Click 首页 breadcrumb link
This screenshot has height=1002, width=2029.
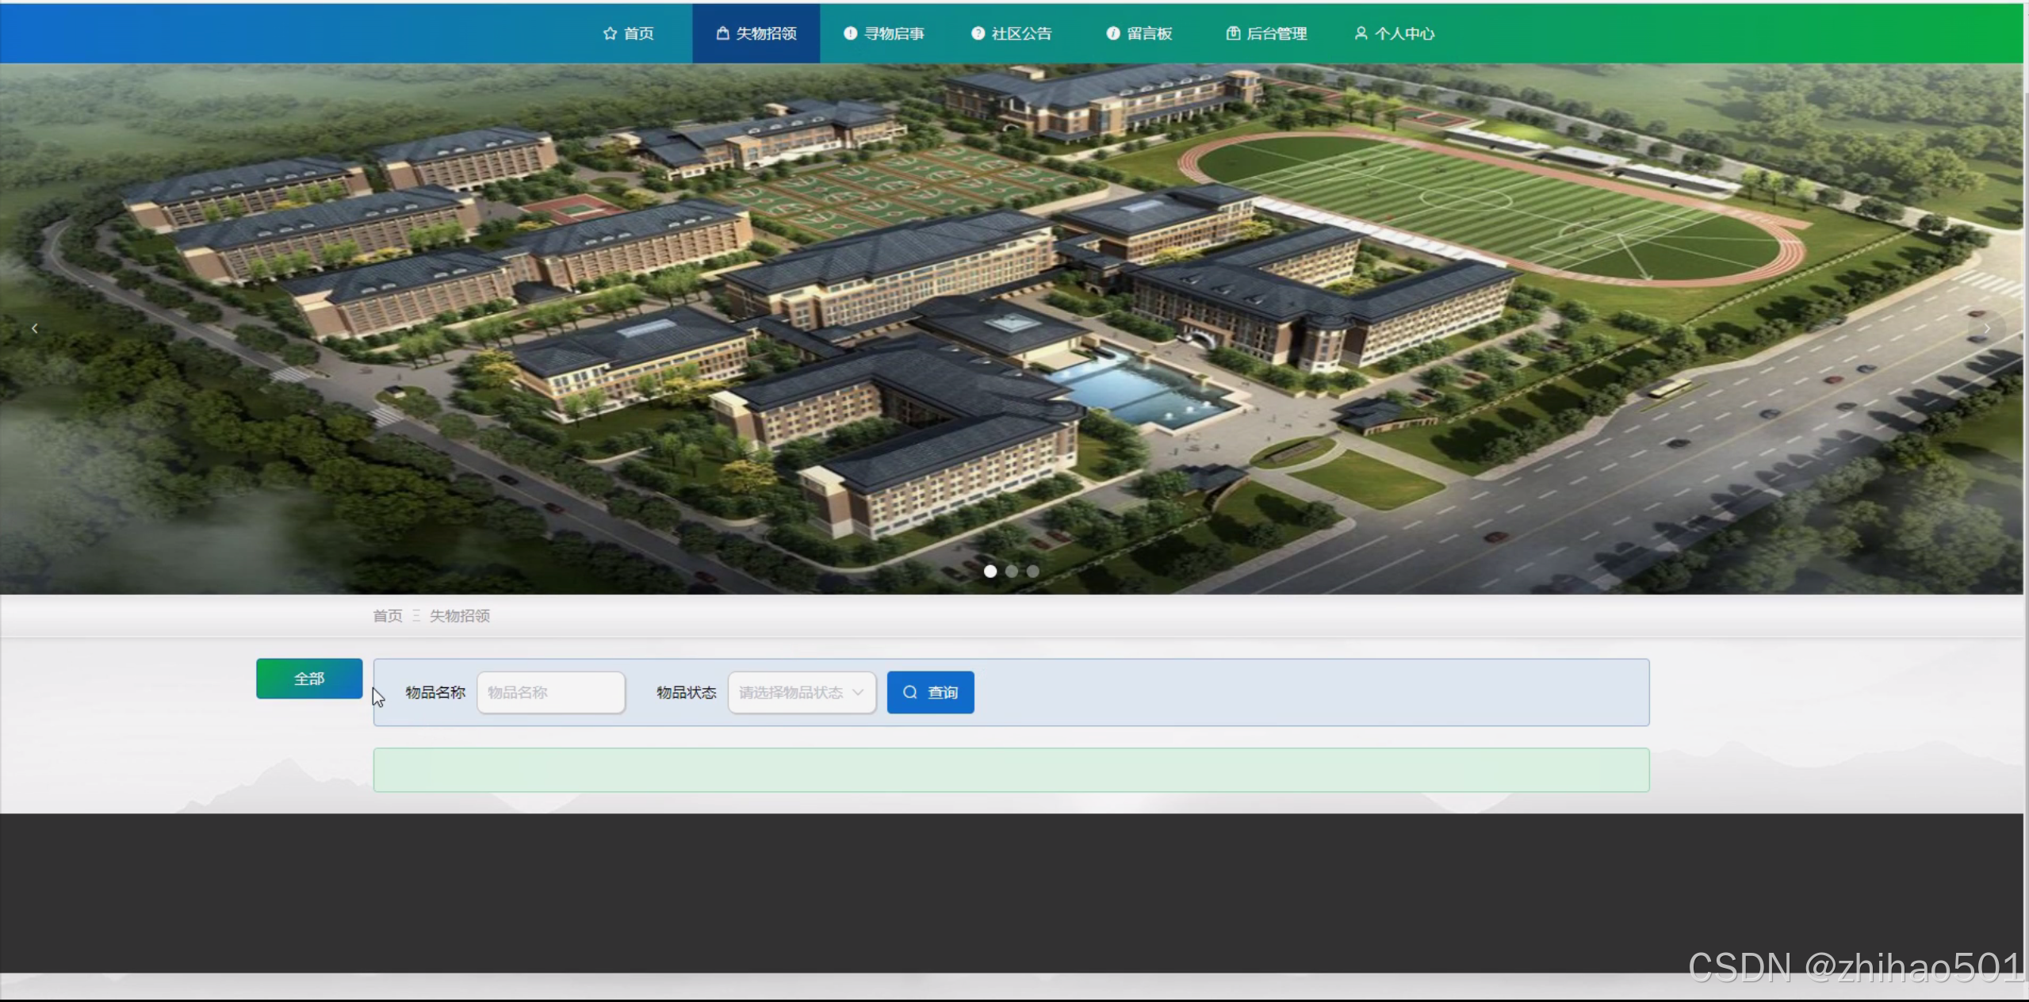[x=388, y=616]
